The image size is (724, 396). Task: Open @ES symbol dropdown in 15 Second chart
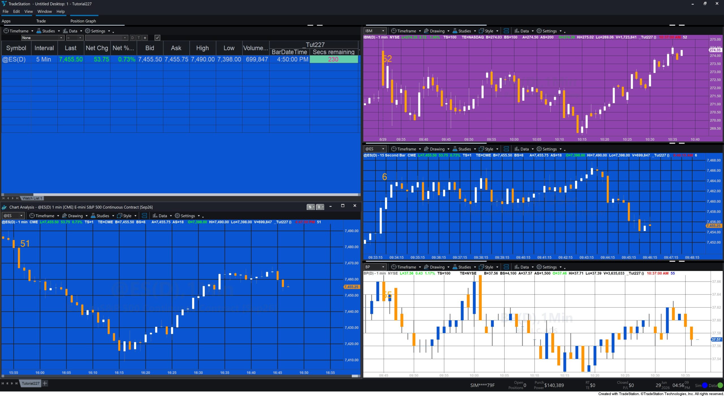pyautogui.click(x=375, y=149)
